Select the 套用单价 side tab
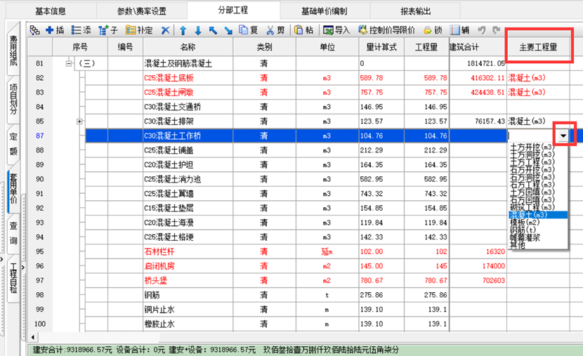 tap(13, 189)
